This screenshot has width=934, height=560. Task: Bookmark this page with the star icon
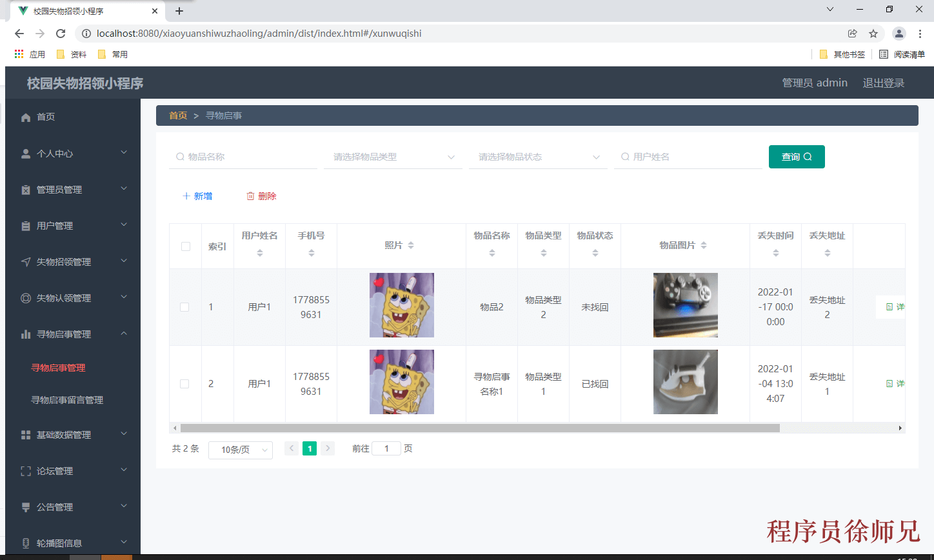tap(873, 34)
